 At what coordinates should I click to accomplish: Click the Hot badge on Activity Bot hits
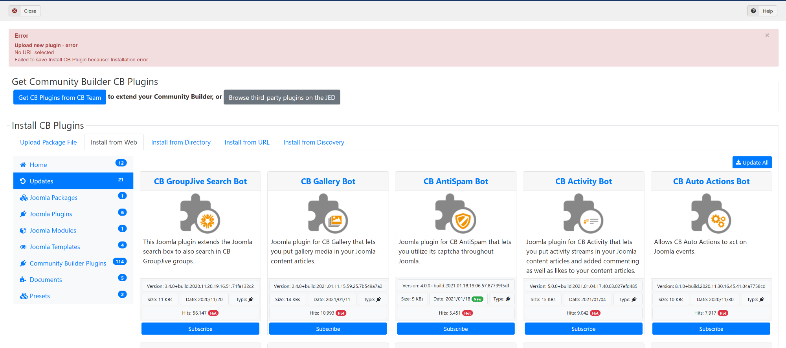pyautogui.click(x=595, y=313)
